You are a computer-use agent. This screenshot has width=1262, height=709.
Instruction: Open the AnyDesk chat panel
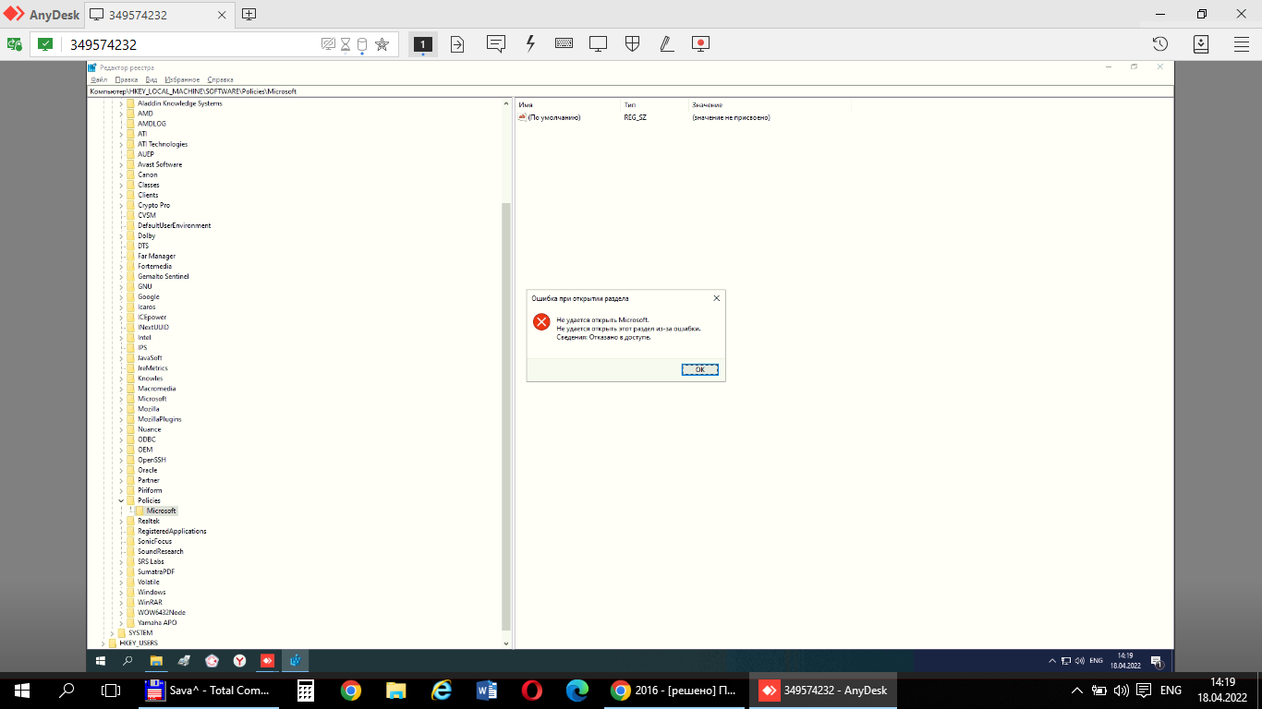click(x=496, y=43)
